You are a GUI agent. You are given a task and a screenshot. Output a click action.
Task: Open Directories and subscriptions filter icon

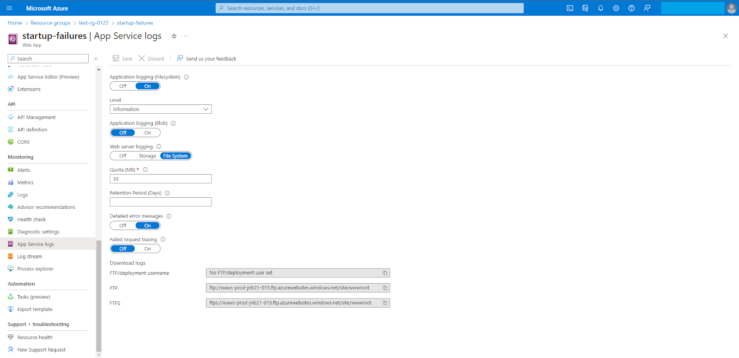585,8
